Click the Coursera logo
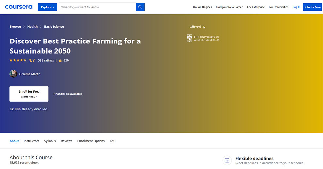The height and width of the screenshot is (169, 323). tap(19, 7)
